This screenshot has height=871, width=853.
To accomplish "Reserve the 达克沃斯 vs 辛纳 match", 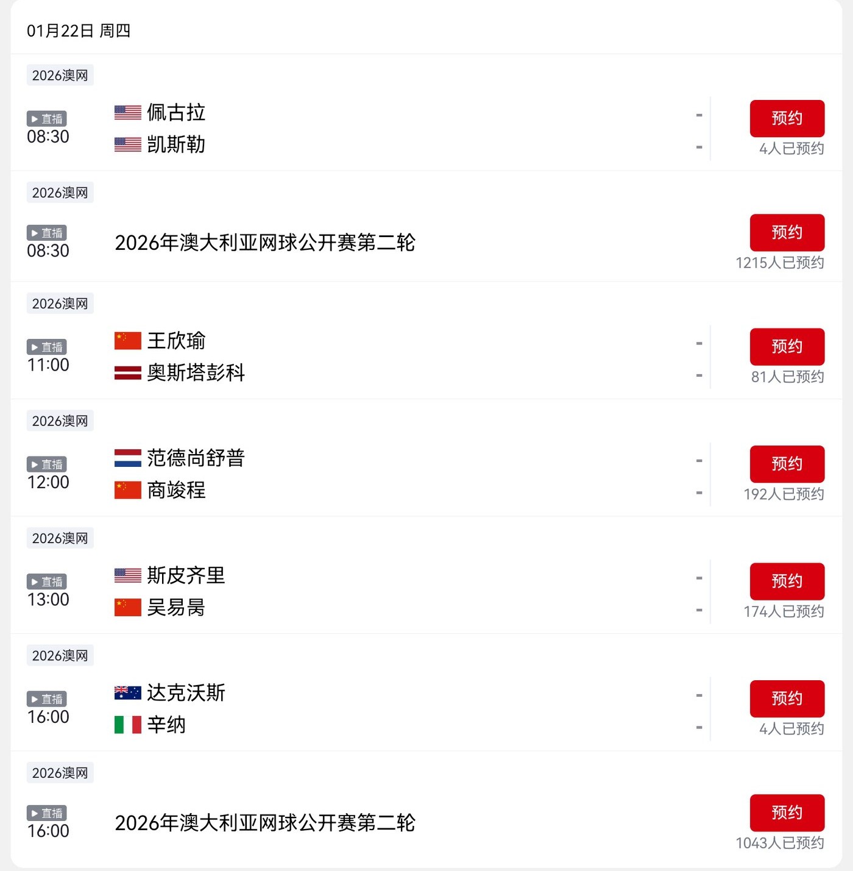I will tap(787, 699).
